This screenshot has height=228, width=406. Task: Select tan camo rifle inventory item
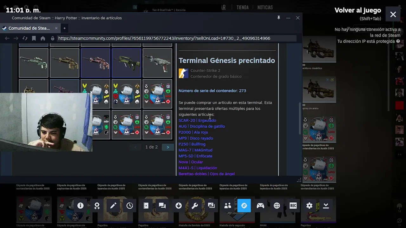click(x=64, y=63)
